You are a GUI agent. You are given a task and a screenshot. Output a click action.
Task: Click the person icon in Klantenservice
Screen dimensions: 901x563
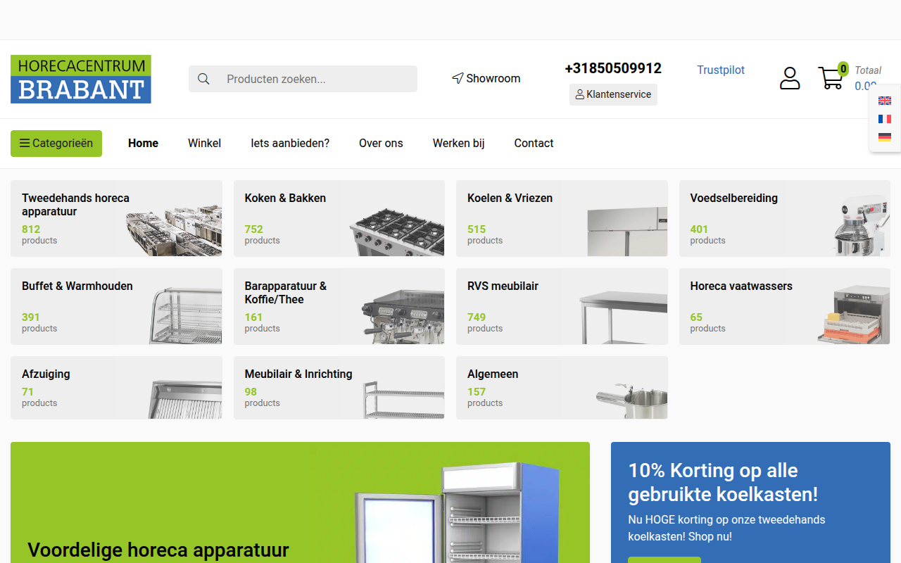(x=580, y=94)
